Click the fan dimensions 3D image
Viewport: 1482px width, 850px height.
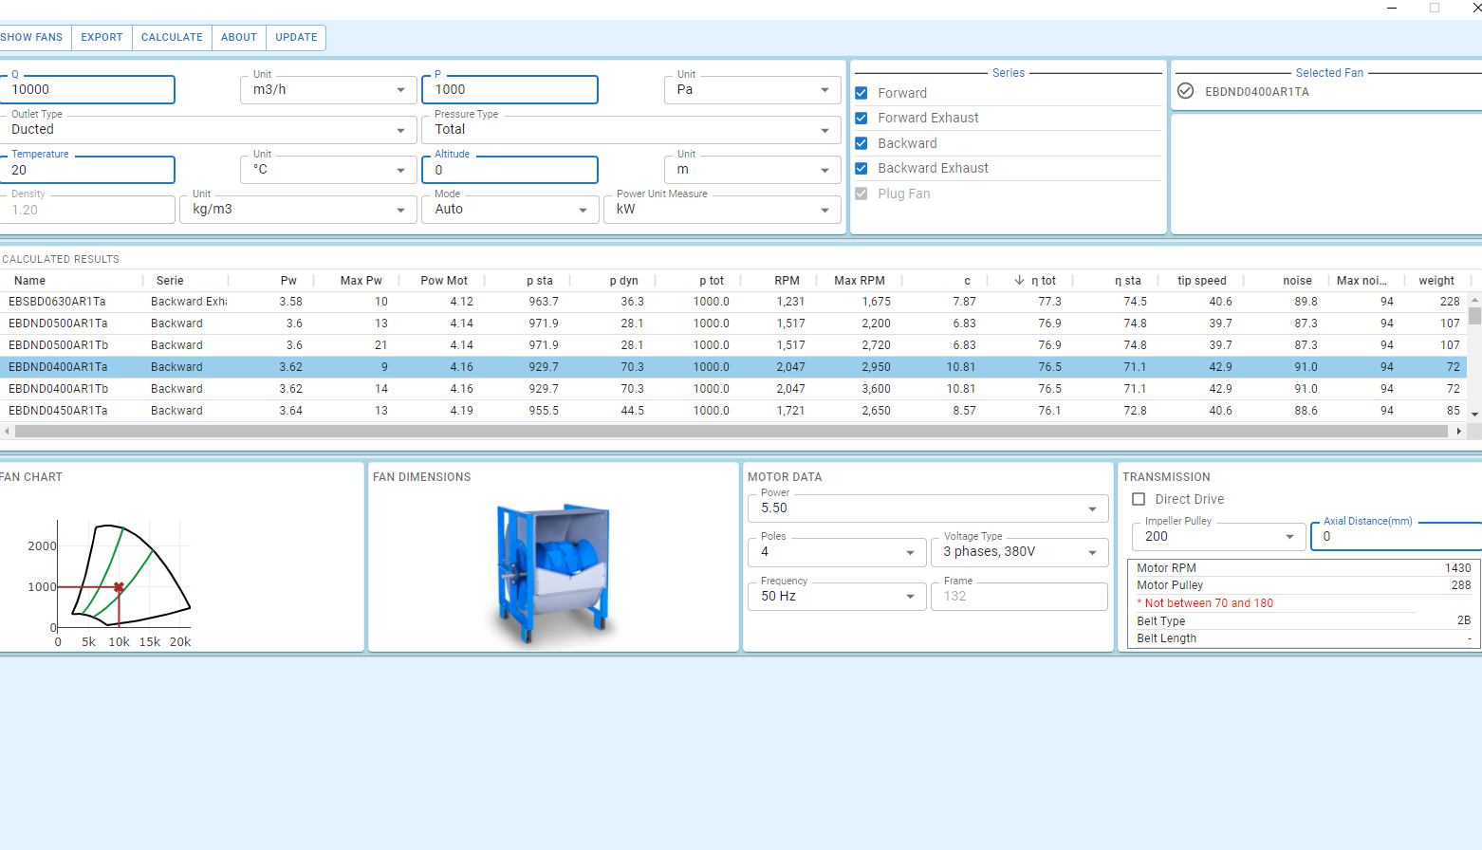(x=552, y=572)
